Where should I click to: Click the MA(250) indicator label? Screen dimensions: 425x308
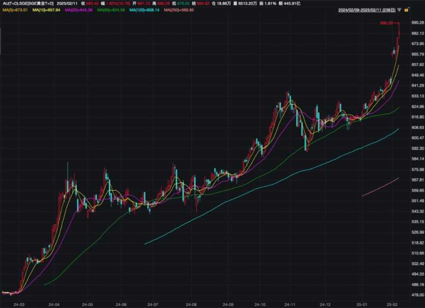[x=180, y=9]
